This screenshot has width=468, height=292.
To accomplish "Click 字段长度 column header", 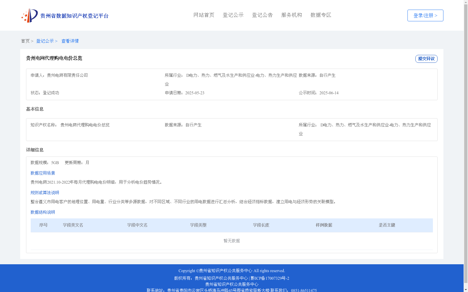I will click(x=261, y=225).
